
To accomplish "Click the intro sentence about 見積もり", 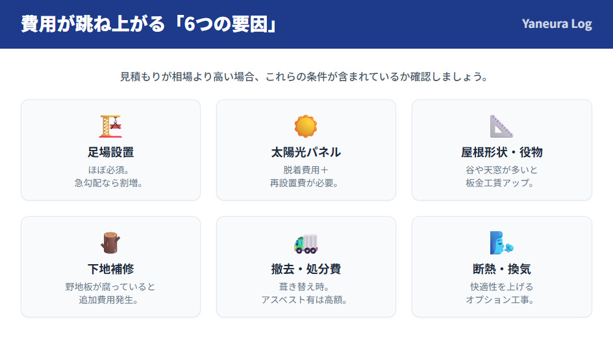I will click(x=306, y=77).
